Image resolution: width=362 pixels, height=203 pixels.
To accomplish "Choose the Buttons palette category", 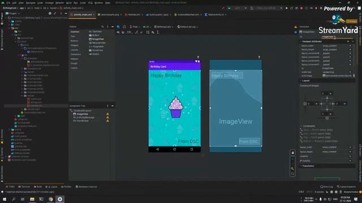I will pyautogui.click(x=74, y=41).
